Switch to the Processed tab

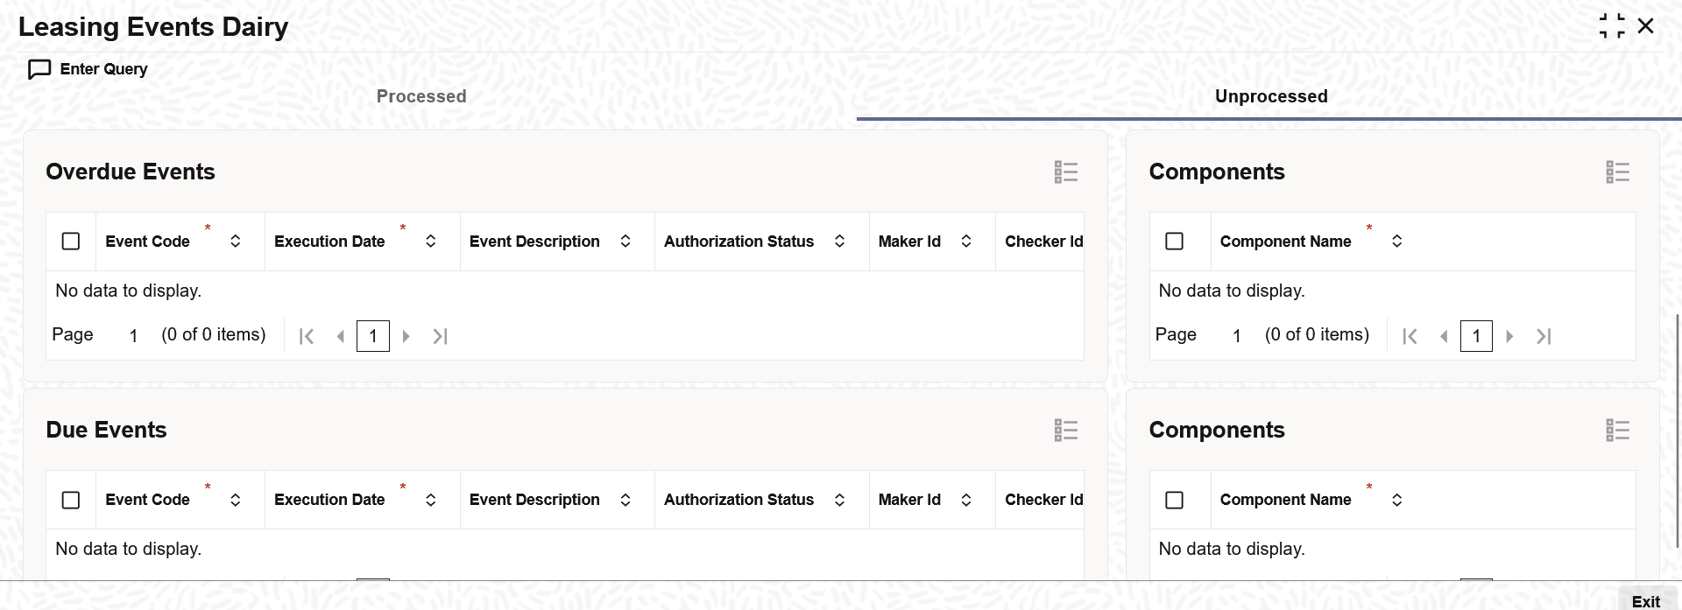click(x=421, y=96)
